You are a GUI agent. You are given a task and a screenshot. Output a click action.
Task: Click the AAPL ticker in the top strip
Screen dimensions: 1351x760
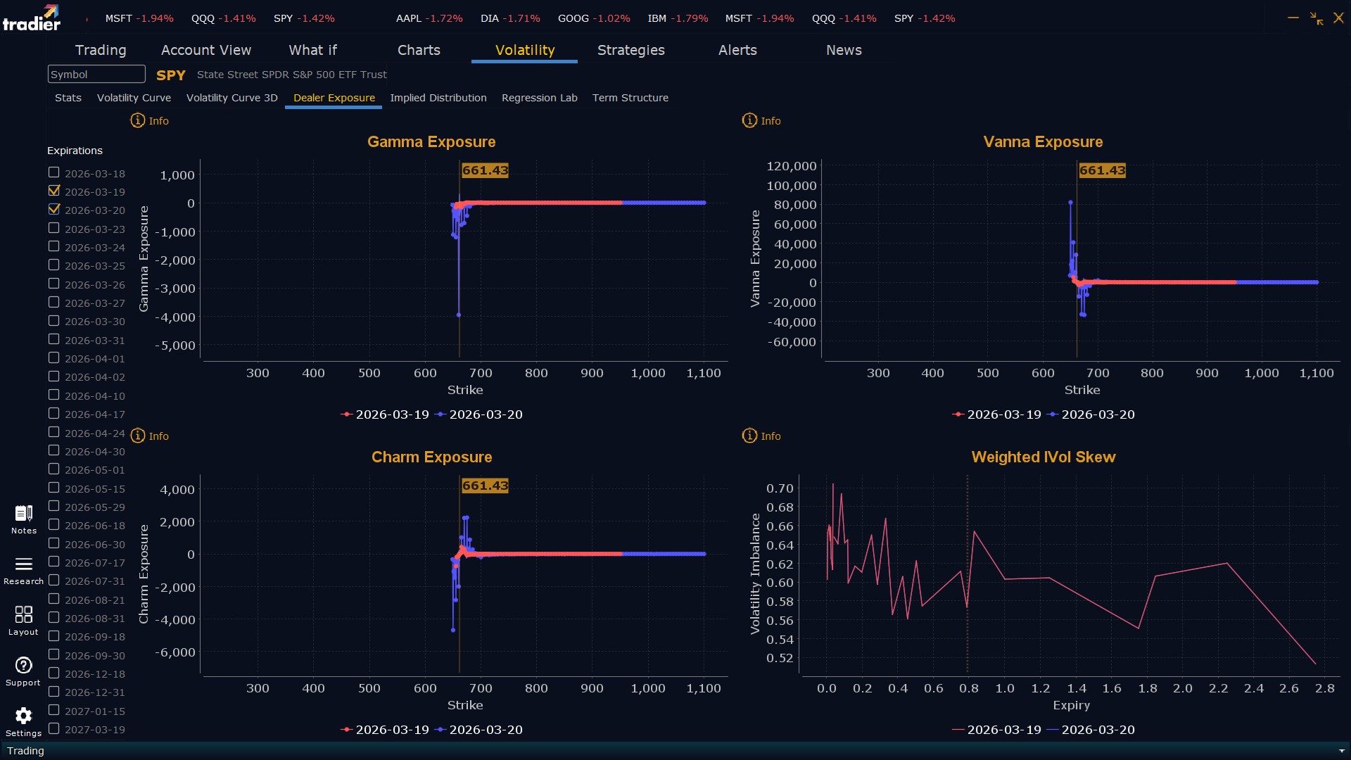coord(408,18)
